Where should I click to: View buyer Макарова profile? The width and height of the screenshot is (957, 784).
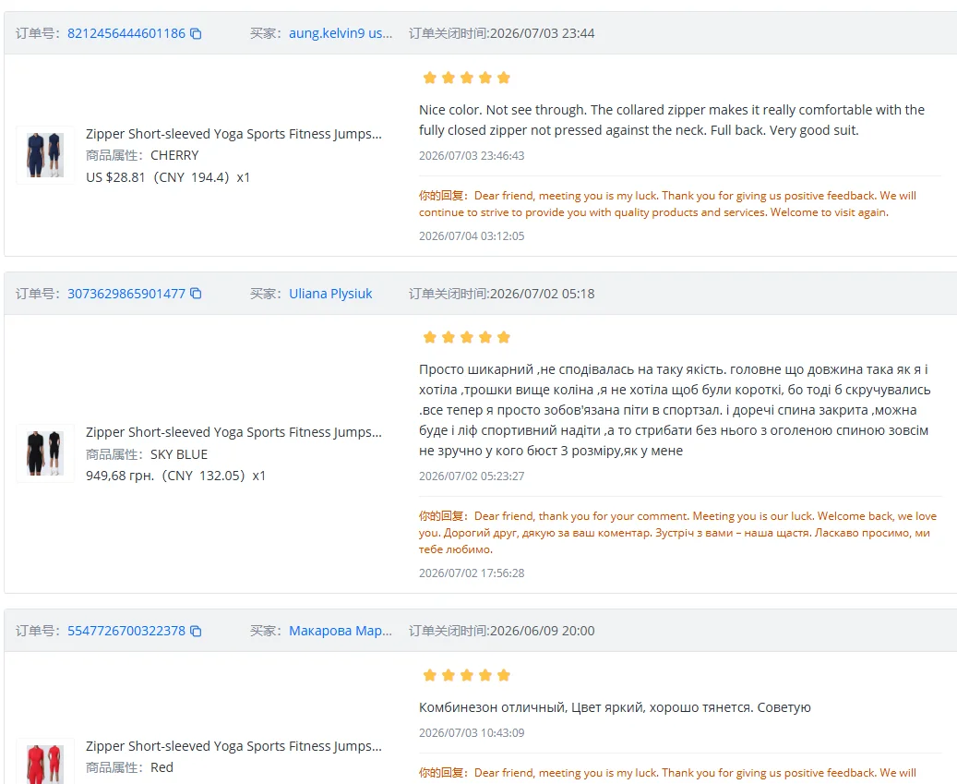click(341, 631)
